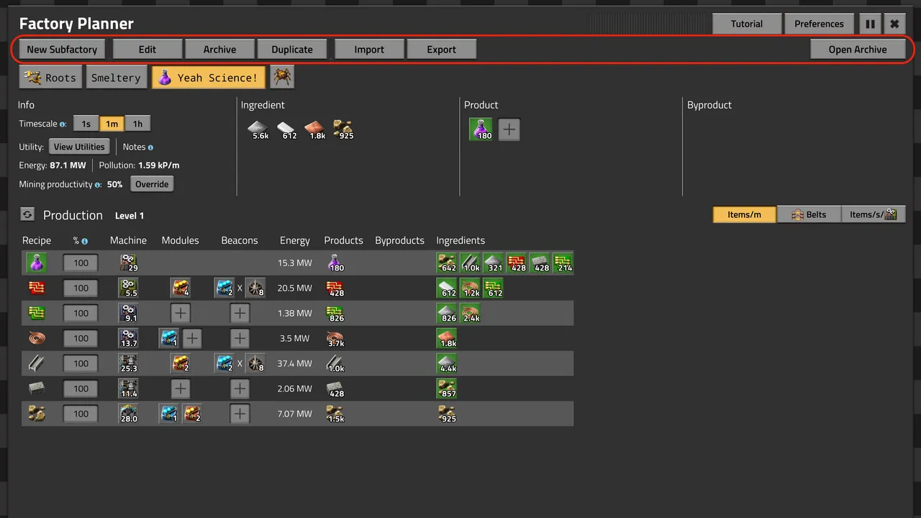Click productivity module 4 in advanced circuit row
This screenshot has height=518, width=921.
point(181,288)
